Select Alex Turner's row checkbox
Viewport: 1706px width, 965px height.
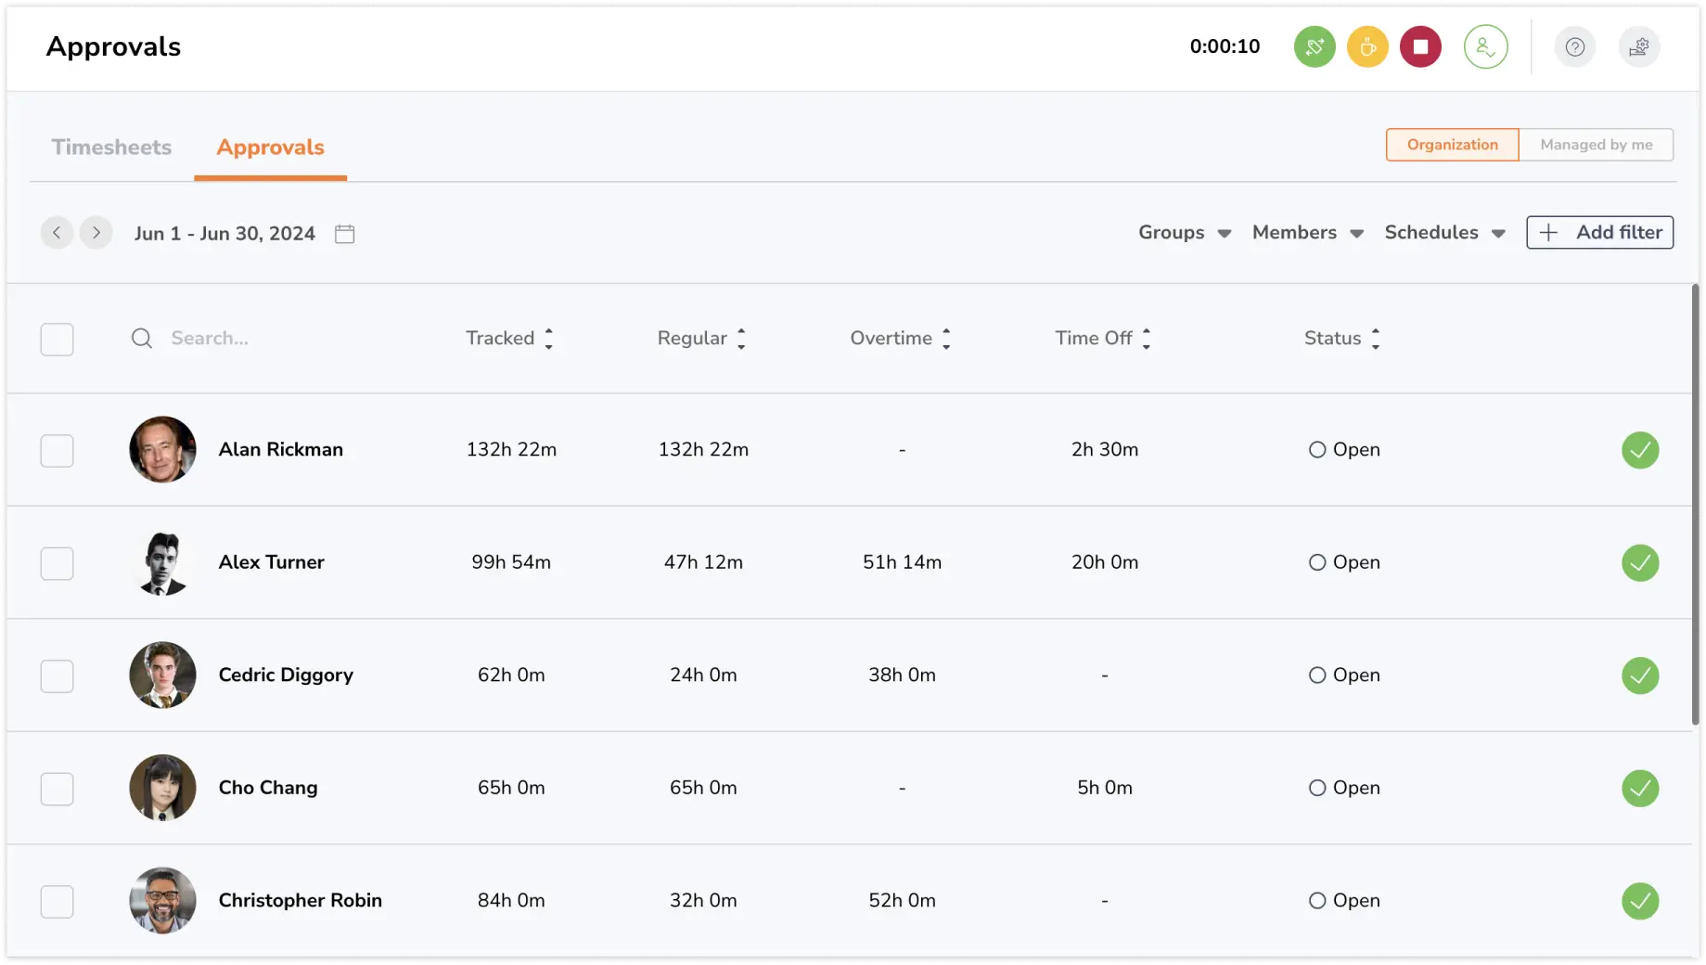pyautogui.click(x=57, y=563)
